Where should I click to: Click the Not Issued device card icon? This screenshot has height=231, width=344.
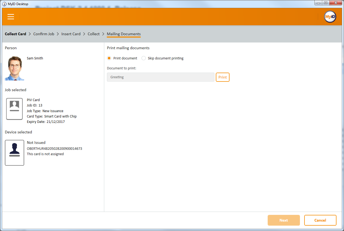(x=15, y=153)
